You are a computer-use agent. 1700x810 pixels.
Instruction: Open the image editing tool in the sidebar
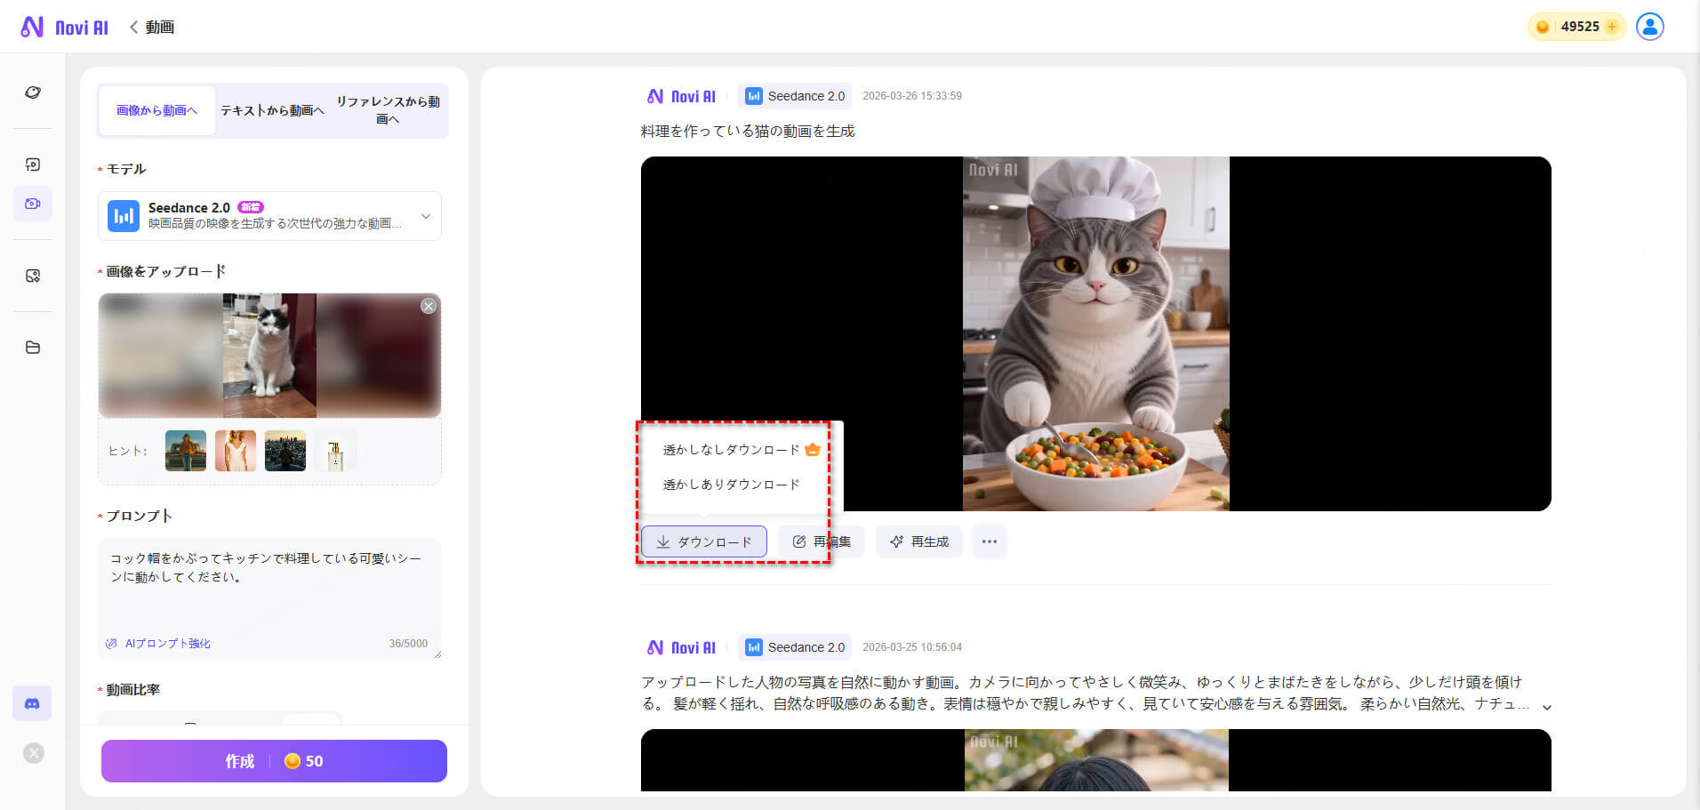[x=33, y=276]
